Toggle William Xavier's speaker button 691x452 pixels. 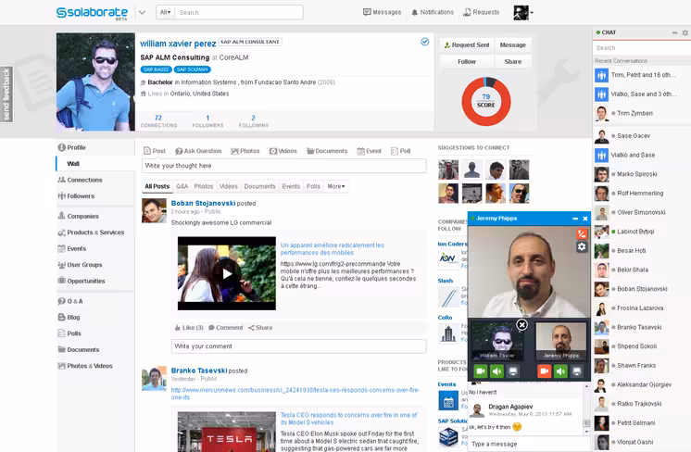click(497, 371)
